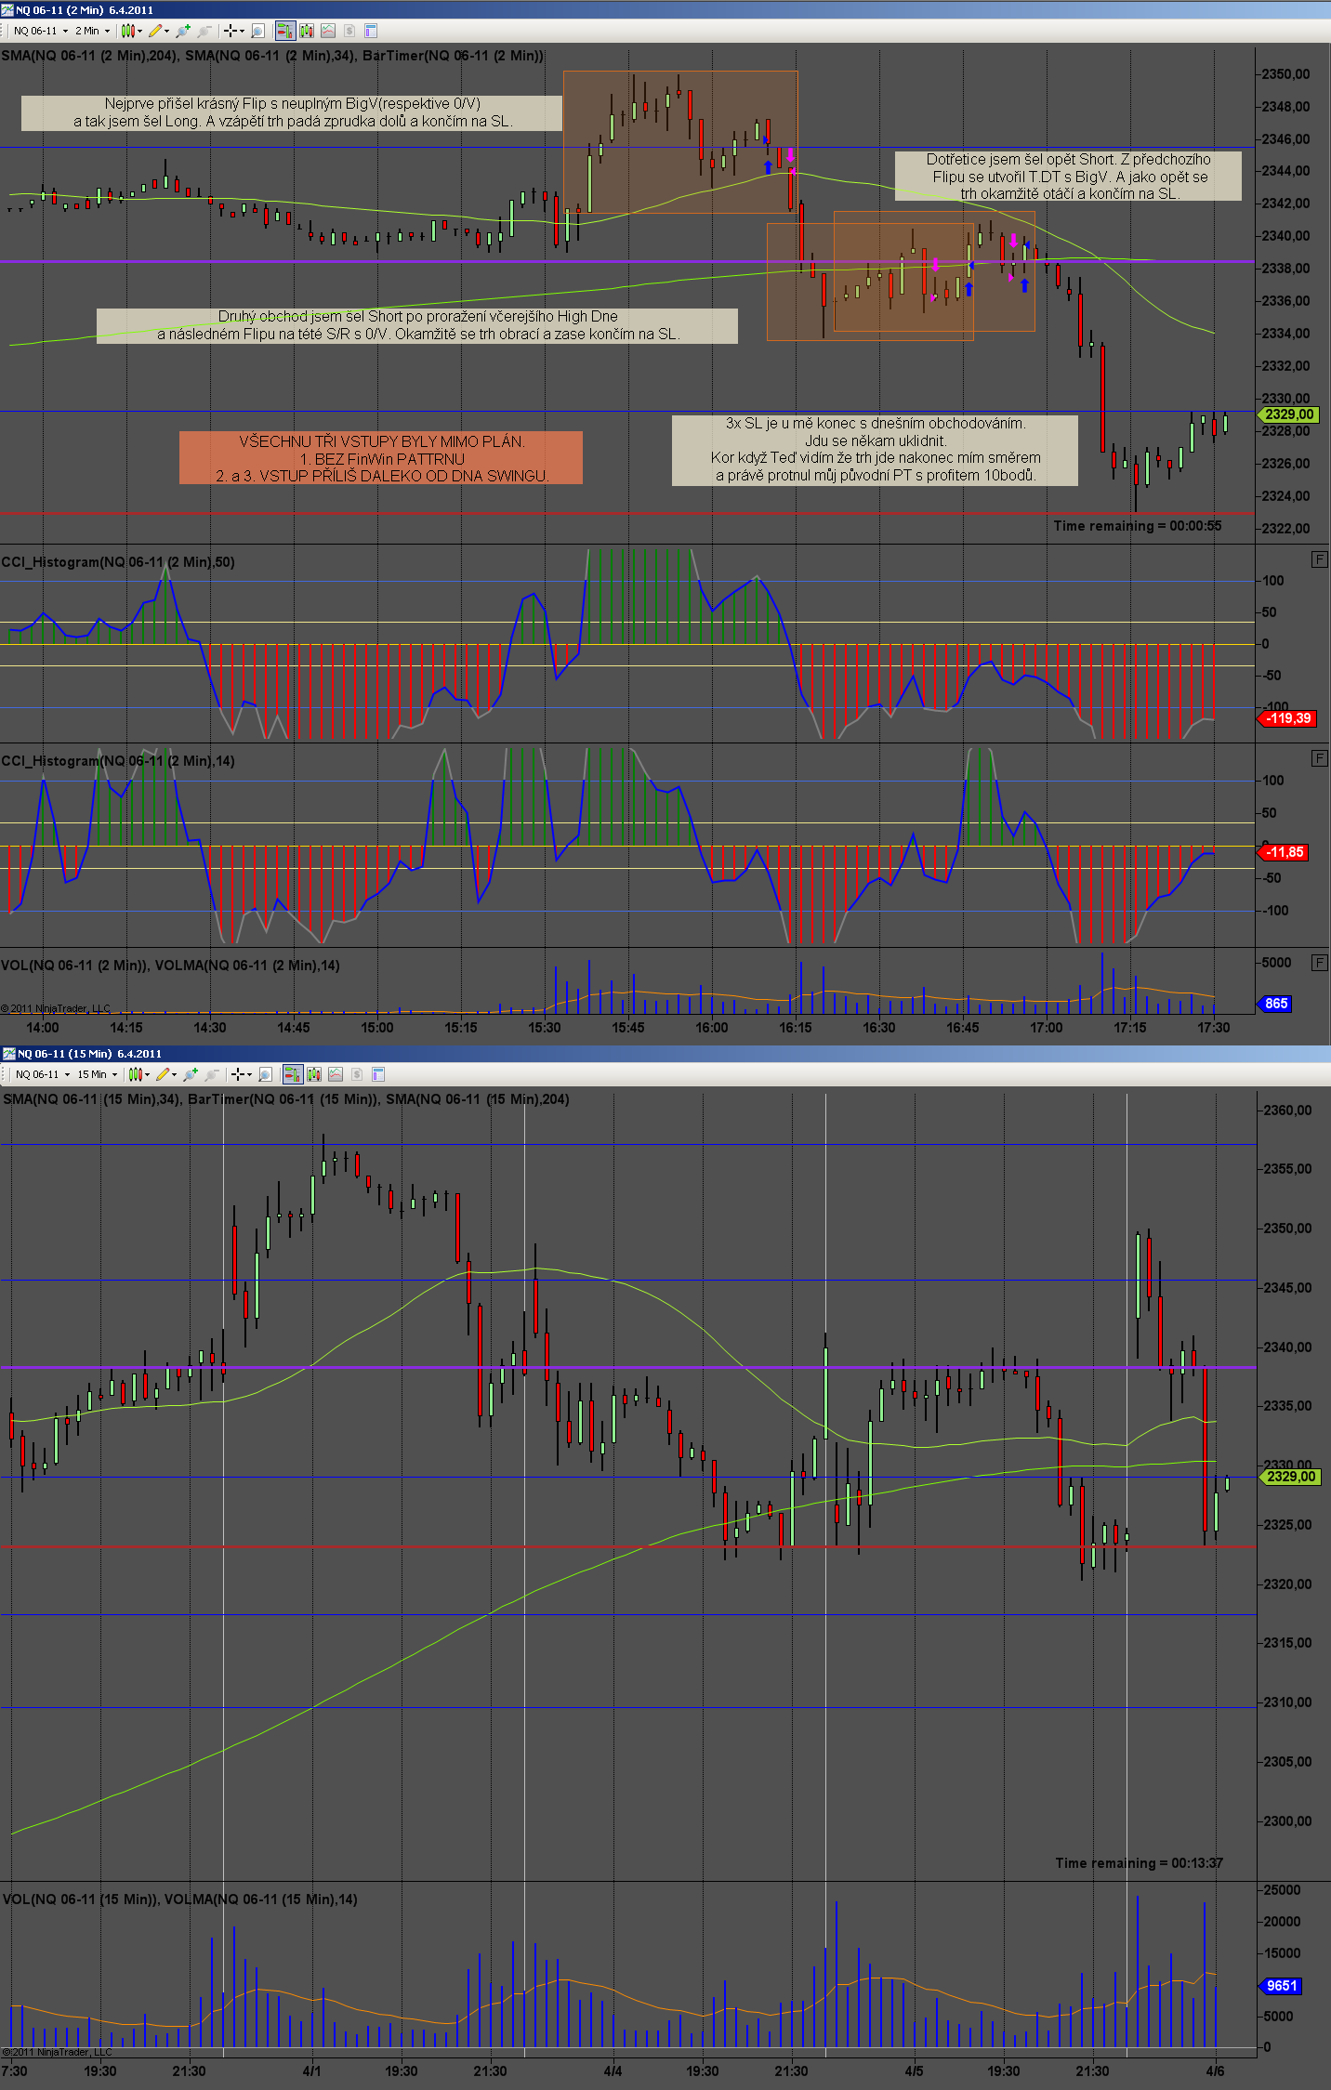This screenshot has width=1331, height=2090.
Task: Click the 2360,00 price axis label
Action: [x=1287, y=1111]
